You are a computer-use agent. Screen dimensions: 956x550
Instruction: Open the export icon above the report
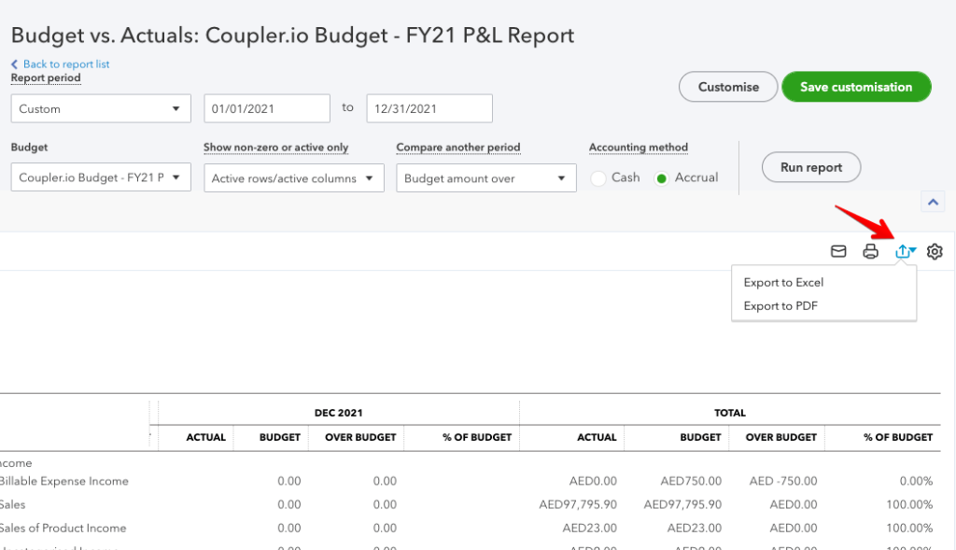902,251
